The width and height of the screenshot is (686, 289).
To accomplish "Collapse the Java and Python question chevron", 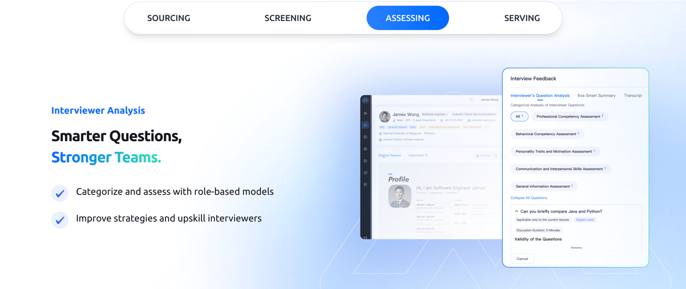I will tap(517, 212).
